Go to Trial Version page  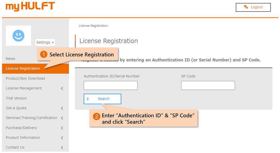(16, 98)
